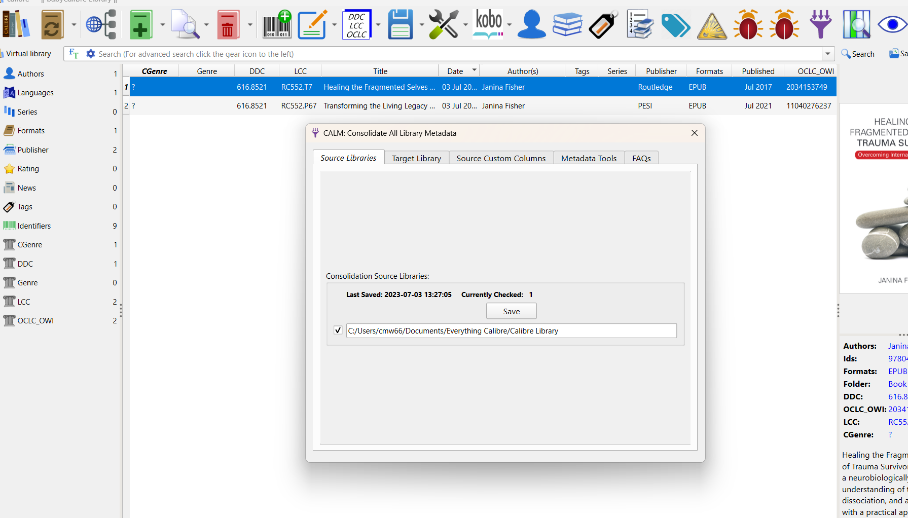Expand OCLC_OWI in the tag browser
908x518 pixels.
click(x=35, y=320)
